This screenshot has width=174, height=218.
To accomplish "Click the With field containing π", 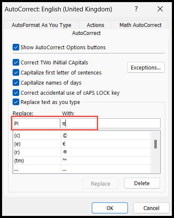I will [110, 123].
